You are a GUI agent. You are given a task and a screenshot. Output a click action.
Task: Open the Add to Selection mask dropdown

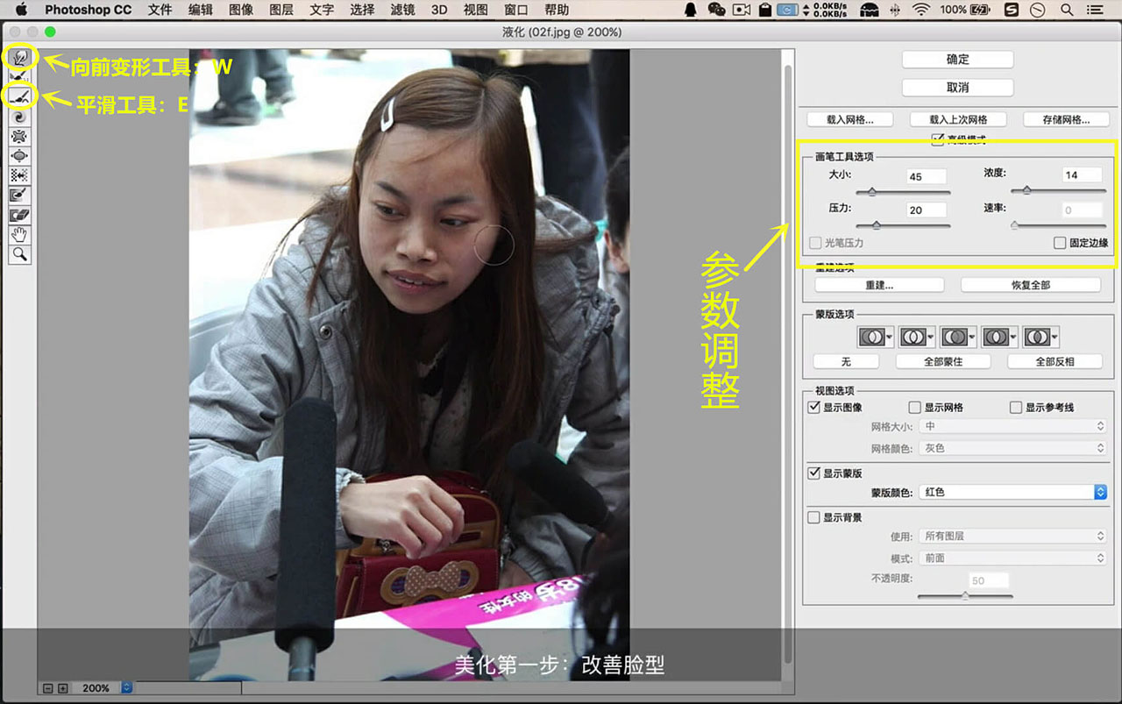click(x=917, y=337)
